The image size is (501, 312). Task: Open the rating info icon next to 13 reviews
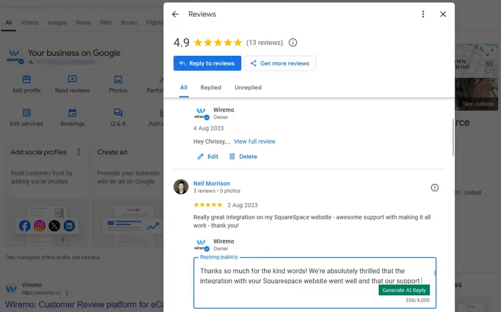click(293, 43)
